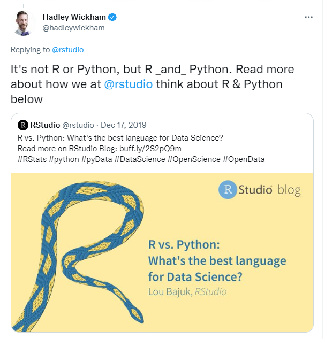Viewport: 325px width, 339px height.
Task: Click Hadley Wickham's profile avatar
Action: tap(25, 23)
